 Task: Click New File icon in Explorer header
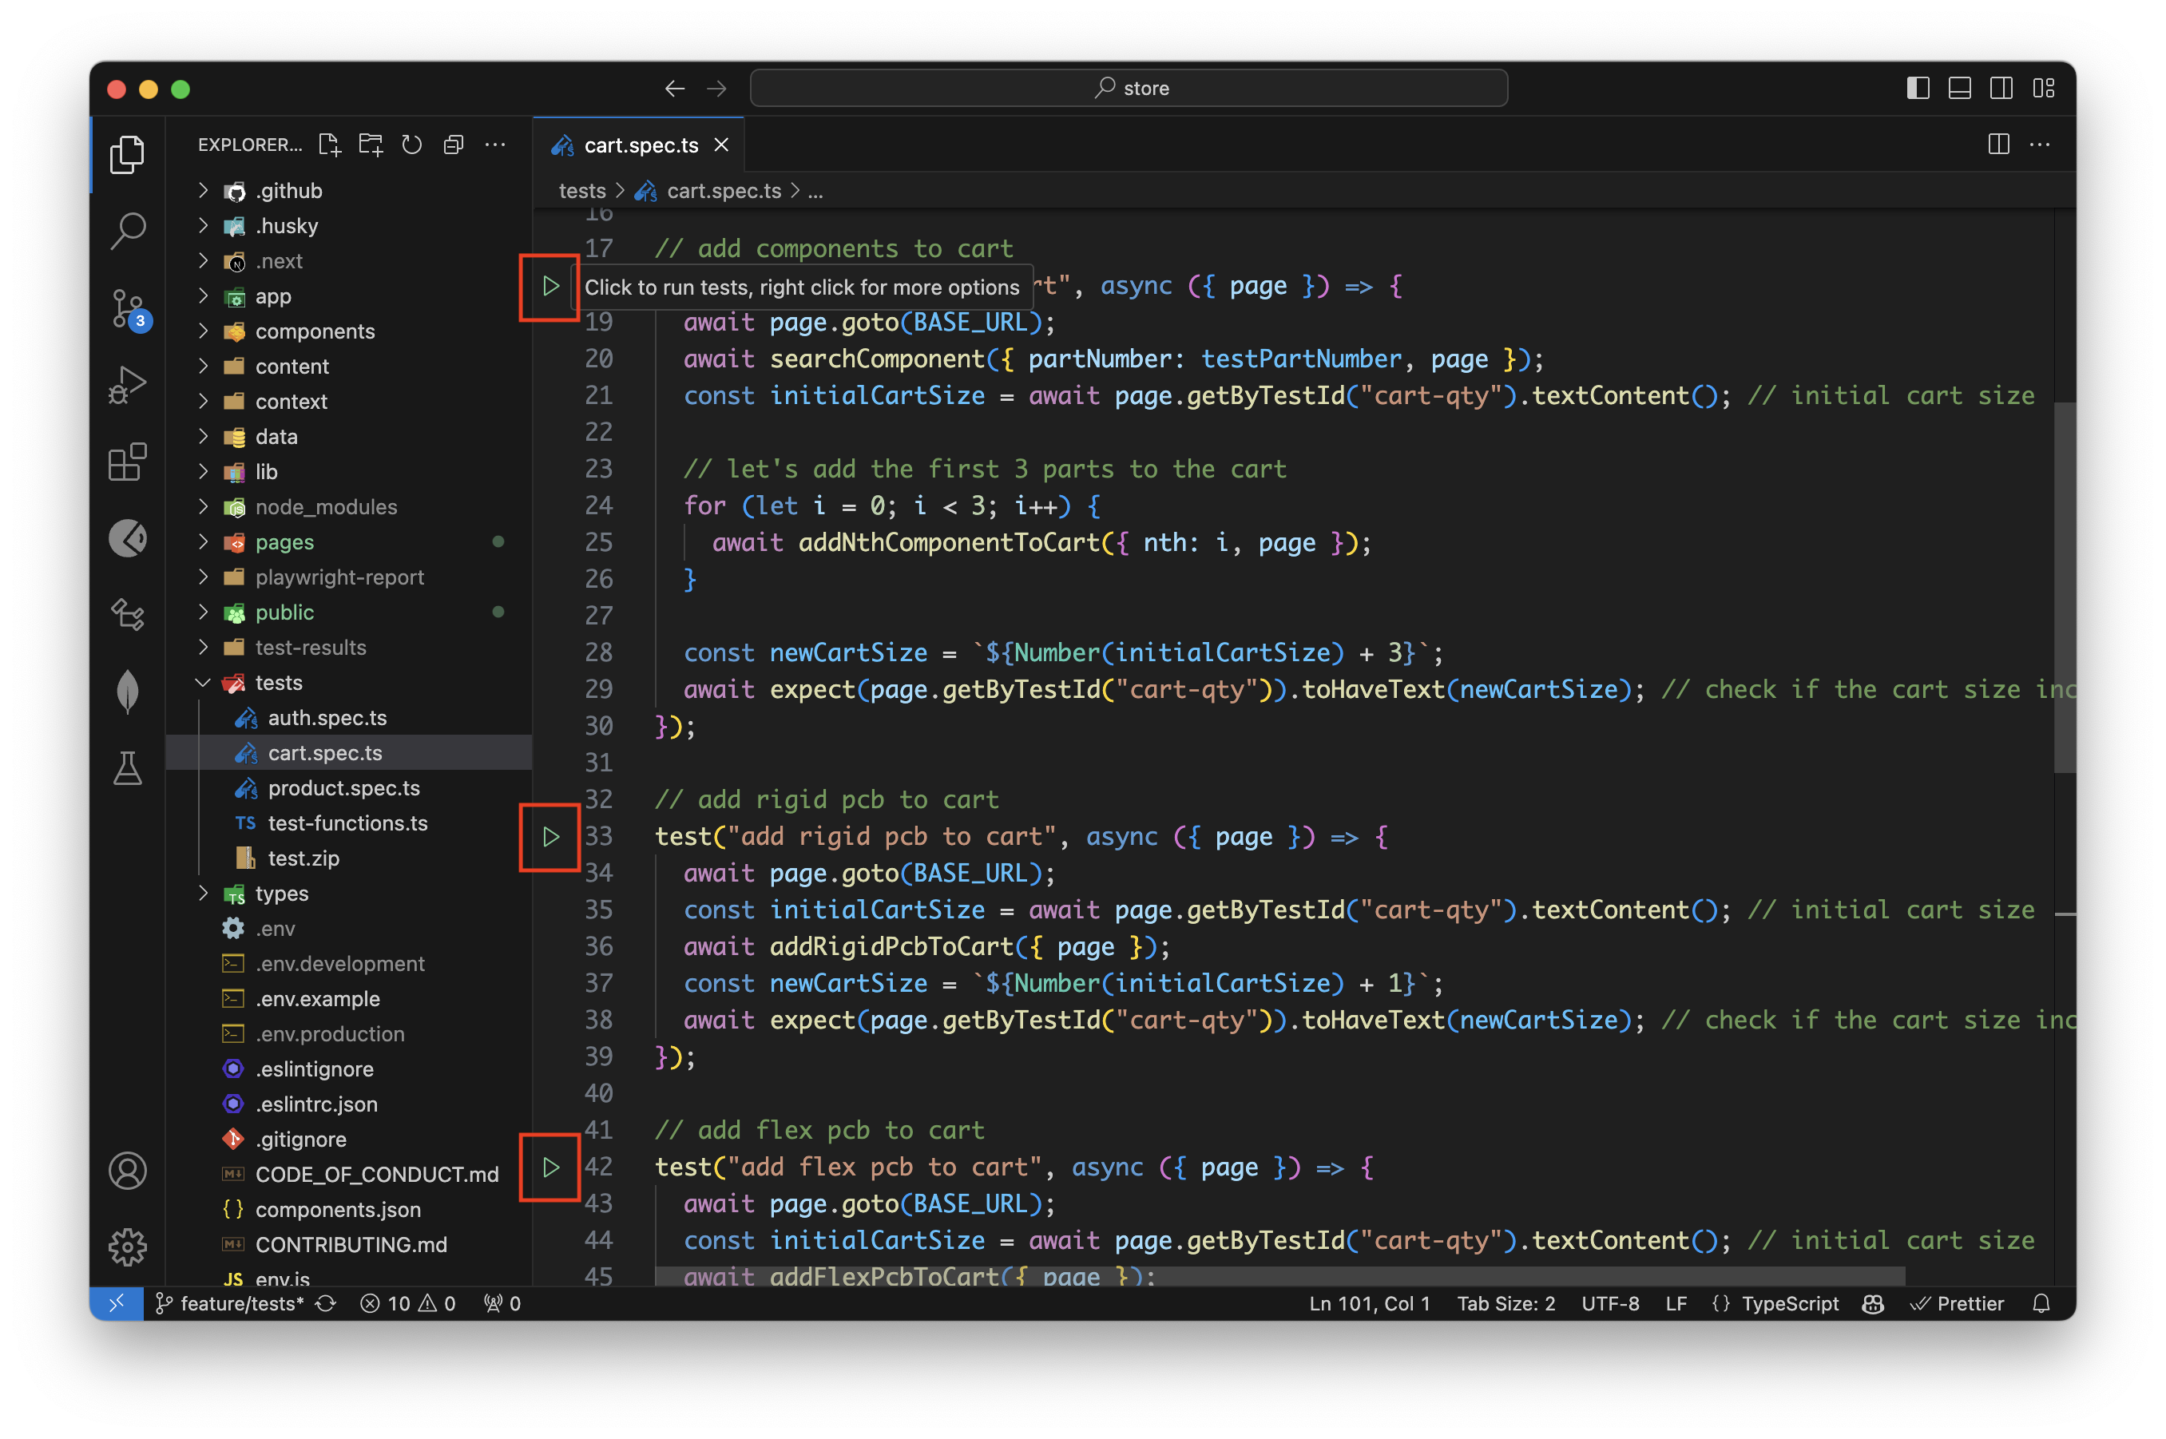click(330, 144)
